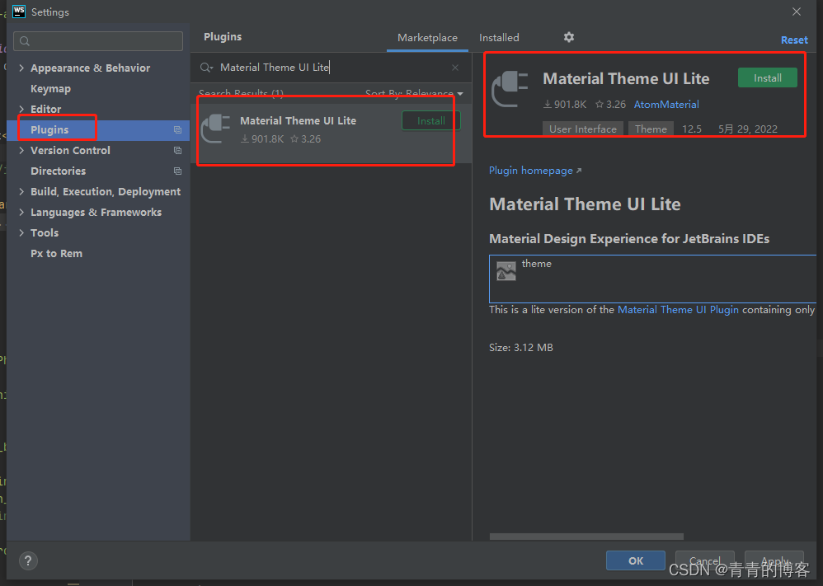Select Px to Rem settings
This screenshot has width=823, height=586.
click(57, 253)
